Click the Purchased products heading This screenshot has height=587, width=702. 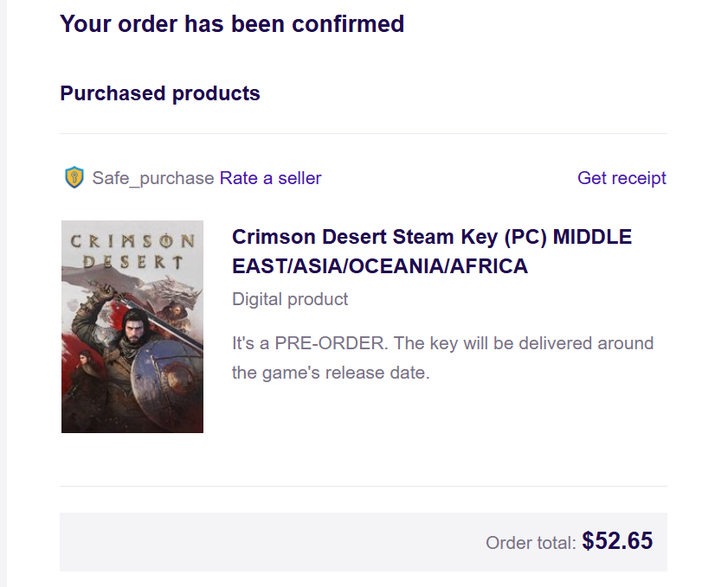pos(160,93)
